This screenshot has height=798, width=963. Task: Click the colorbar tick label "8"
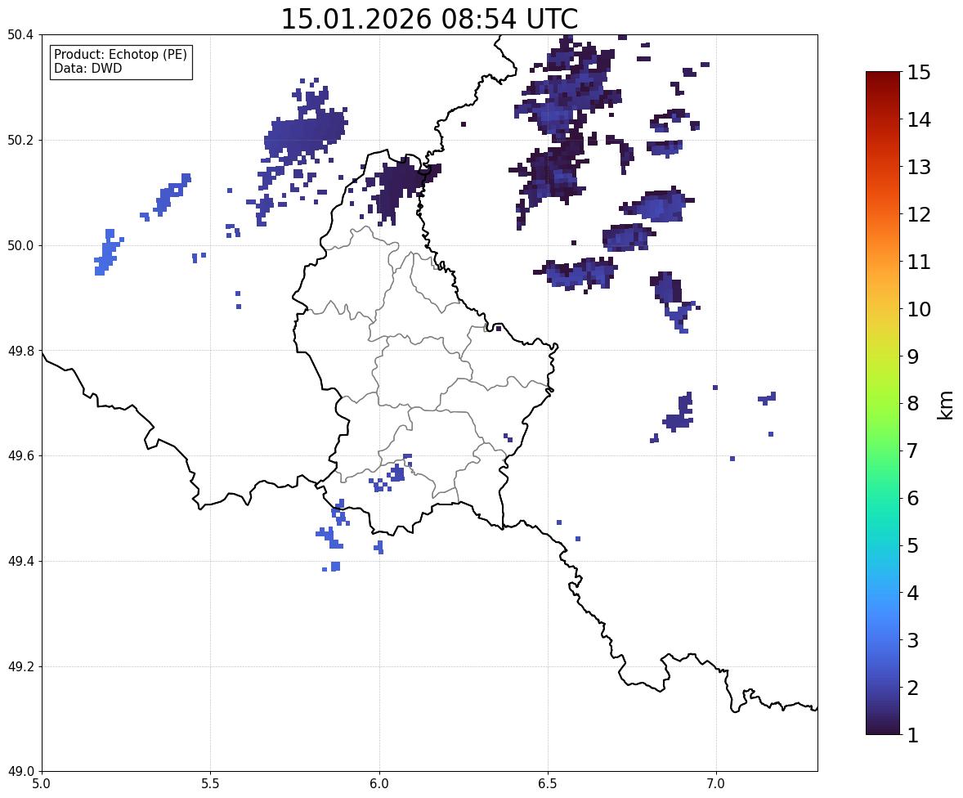(913, 404)
